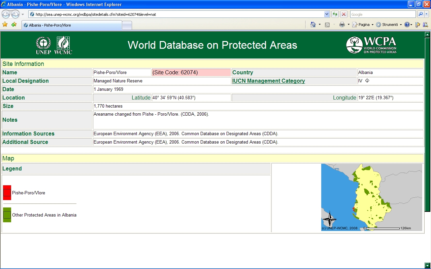431x269 pixels.
Task: Click the vertical scrollbar down arrow
Action: point(427,265)
